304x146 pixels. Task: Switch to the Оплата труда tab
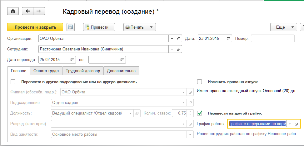46,71
